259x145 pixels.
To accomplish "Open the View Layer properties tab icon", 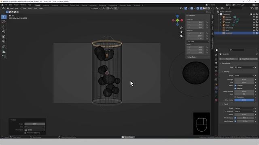I will point(216,67).
